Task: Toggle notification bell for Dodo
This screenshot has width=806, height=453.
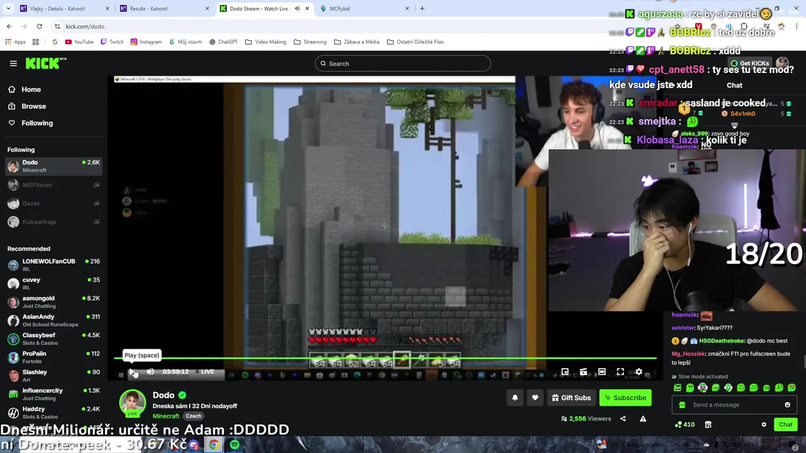Action: point(515,398)
